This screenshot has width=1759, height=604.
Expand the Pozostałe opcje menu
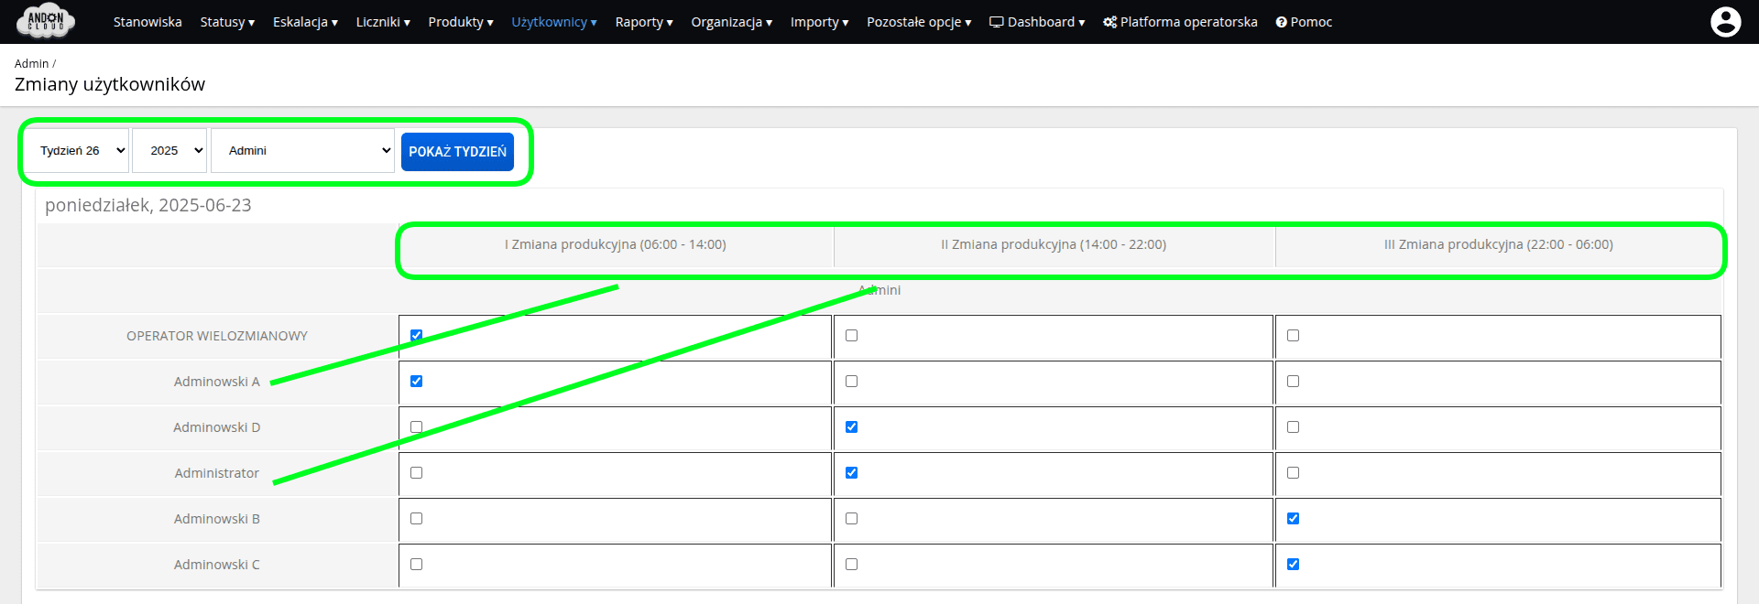point(918,22)
